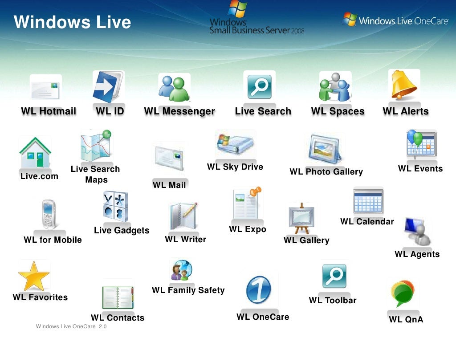This screenshot has width=456, height=342.
Task: Click the Windows Small Business Server 2008 logo
Action: (x=256, y=17)
